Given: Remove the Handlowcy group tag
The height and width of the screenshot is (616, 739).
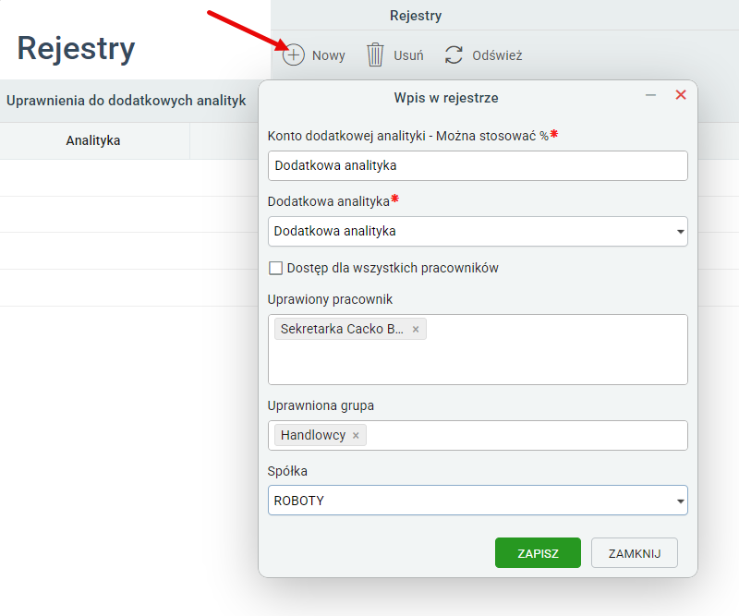Looking at the screenshot, I should point(356,436).
